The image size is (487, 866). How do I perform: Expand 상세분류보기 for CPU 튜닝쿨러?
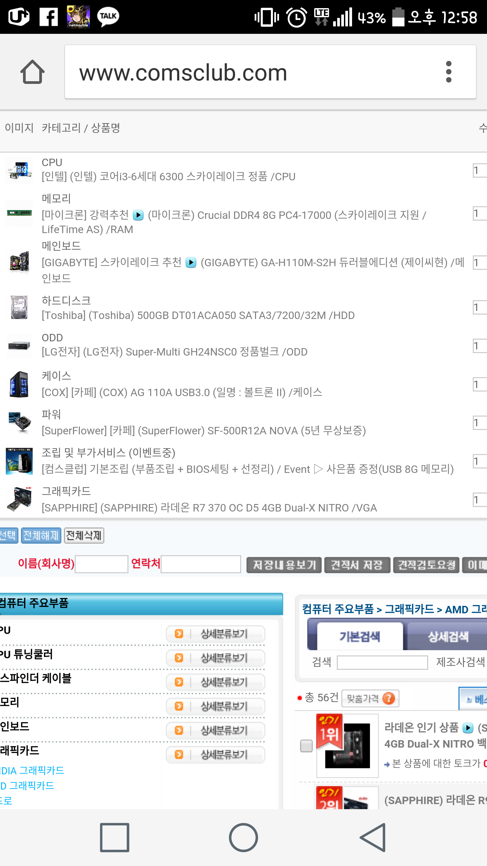pyautogui.click(x=215, y=658)
